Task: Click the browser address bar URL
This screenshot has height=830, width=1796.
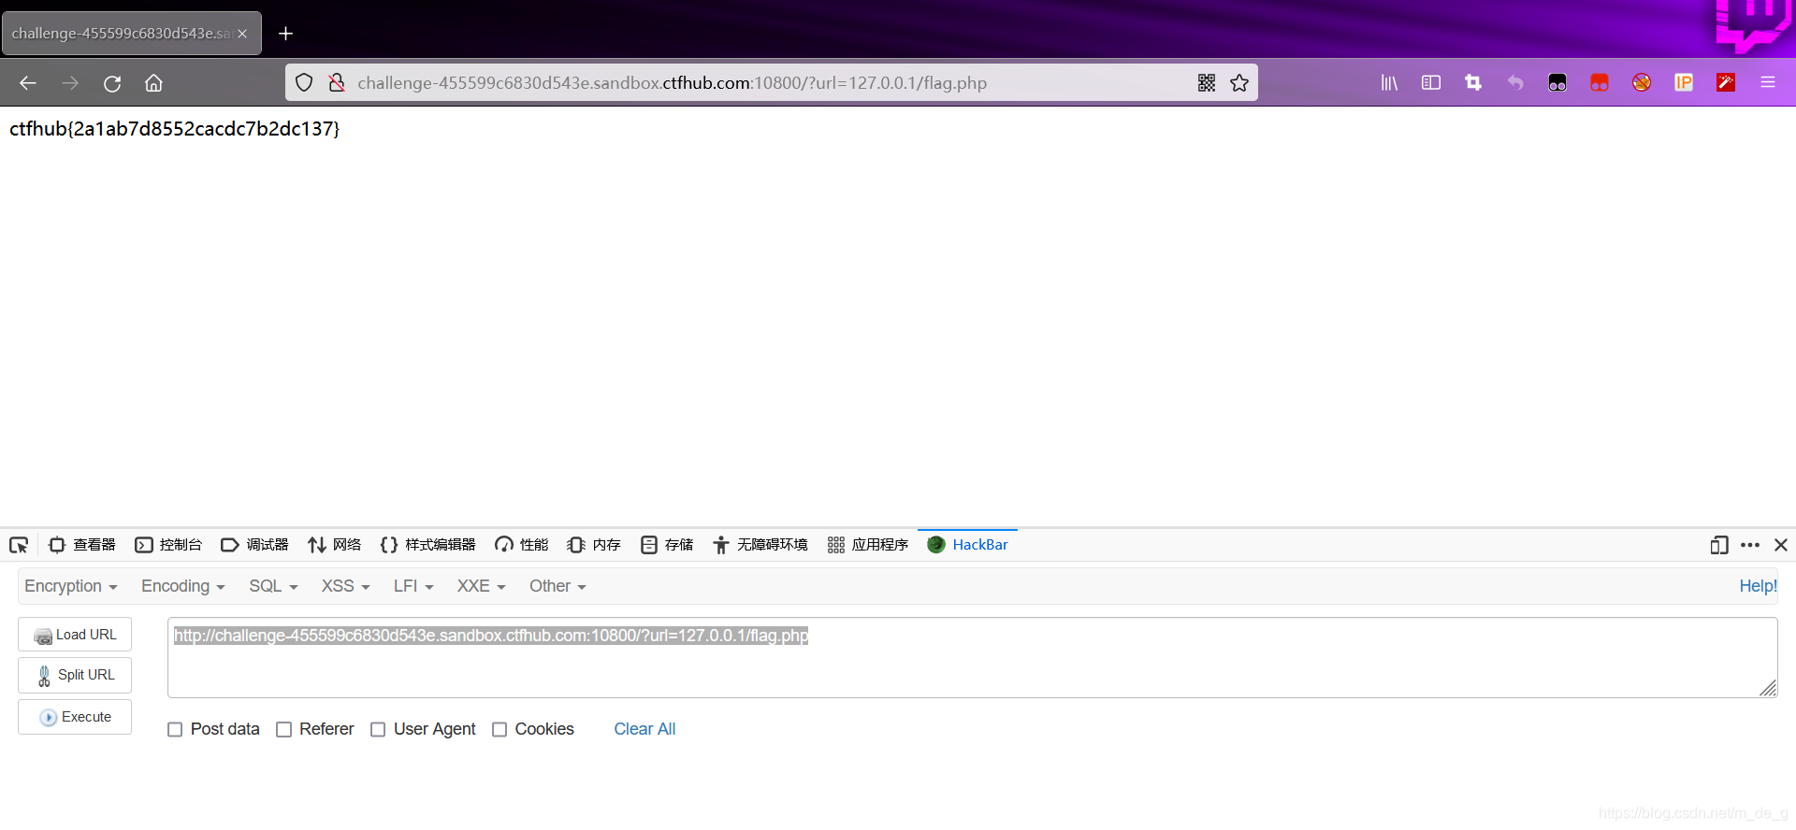Action: point(672,83)
